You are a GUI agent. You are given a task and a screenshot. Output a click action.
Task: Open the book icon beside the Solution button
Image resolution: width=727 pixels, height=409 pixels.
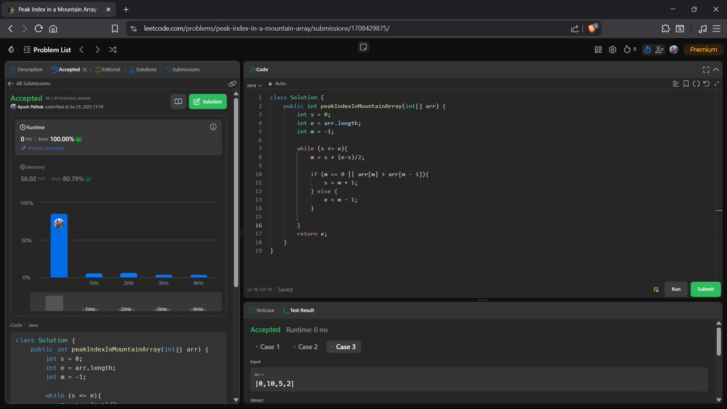(x=178, y=101)
